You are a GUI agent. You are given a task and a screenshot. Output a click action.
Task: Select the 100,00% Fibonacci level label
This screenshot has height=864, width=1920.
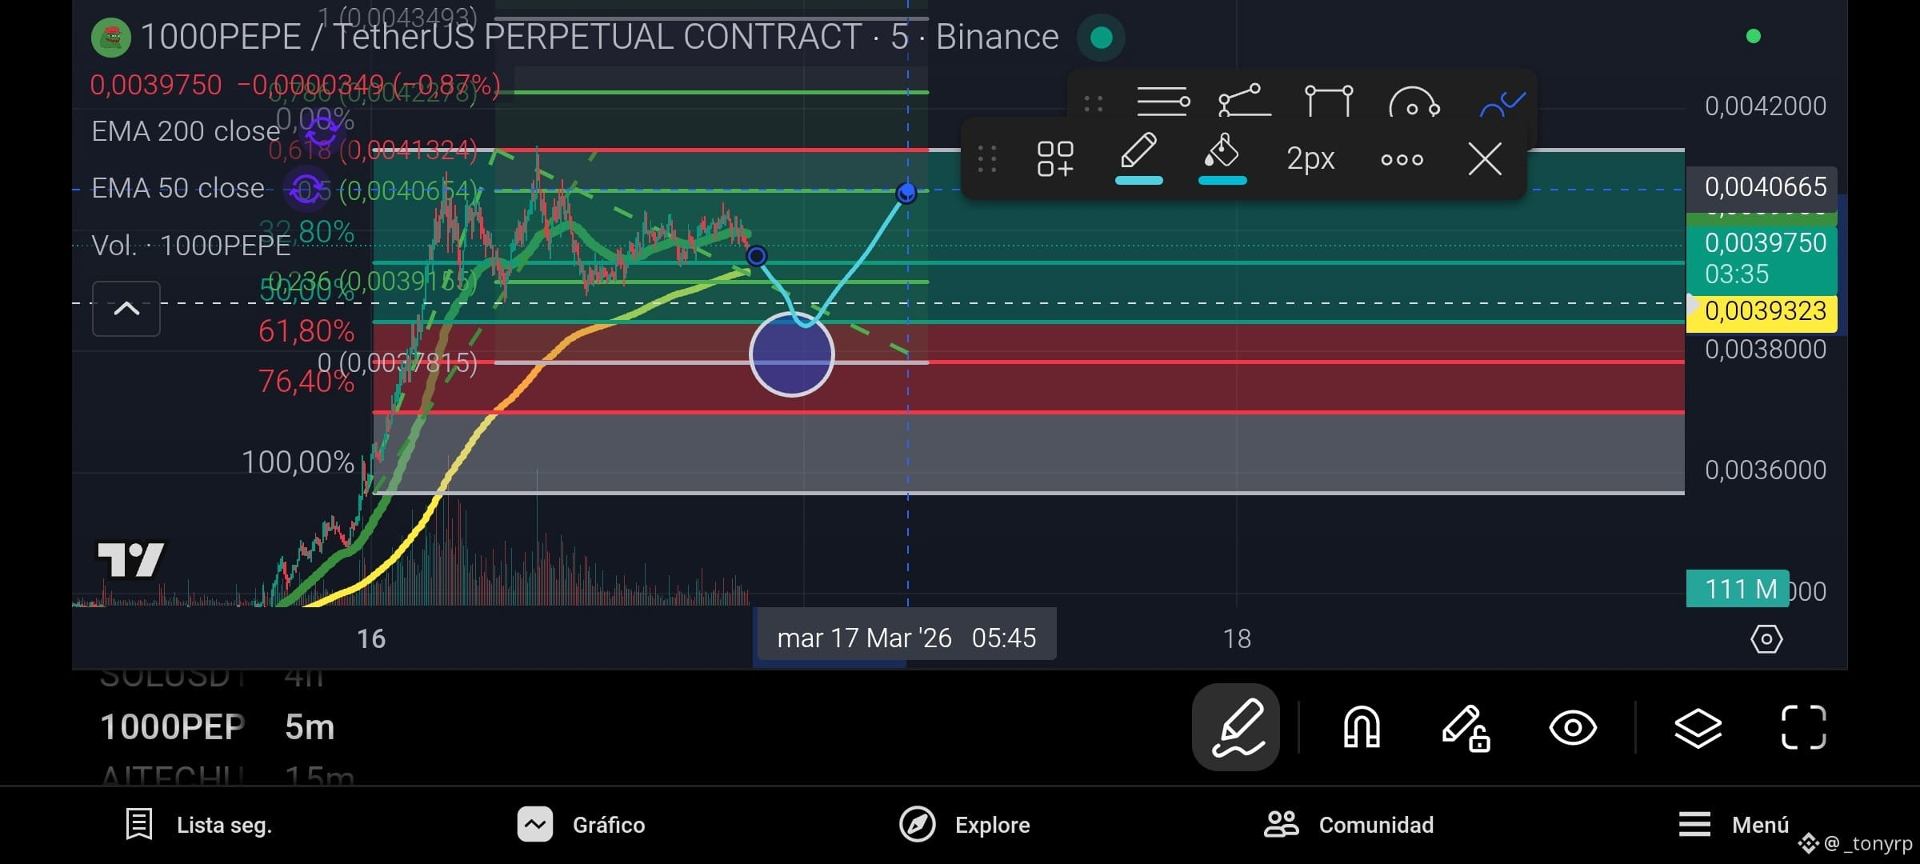click(x=298, y=462)
